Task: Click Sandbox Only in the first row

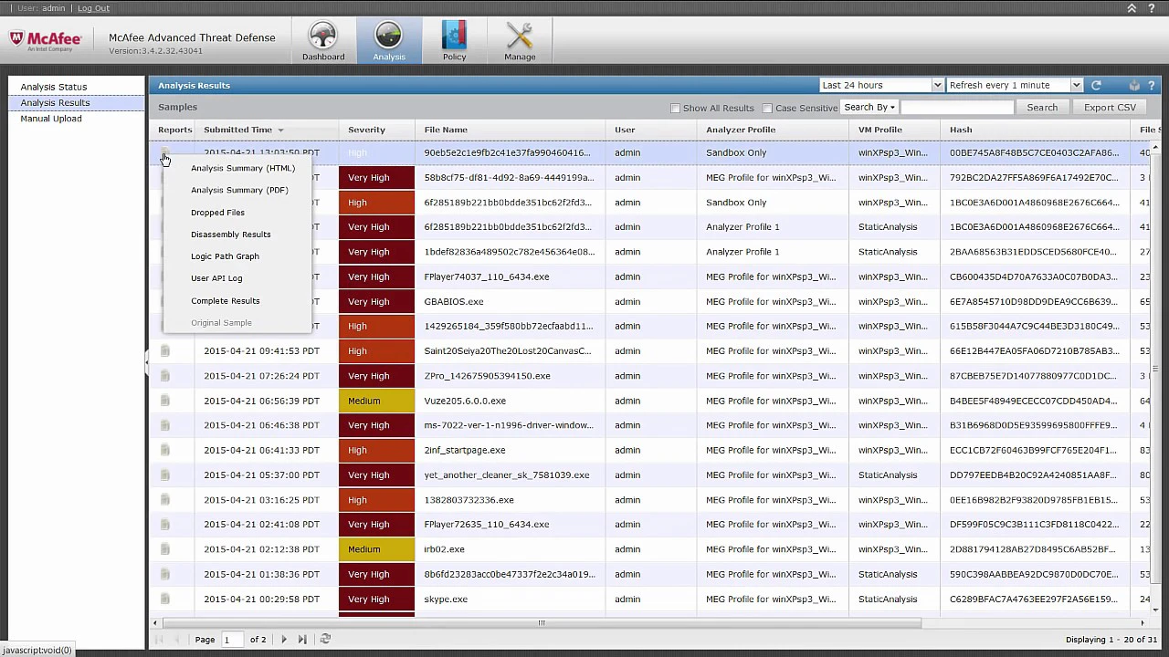Action: tap(736, 152)
